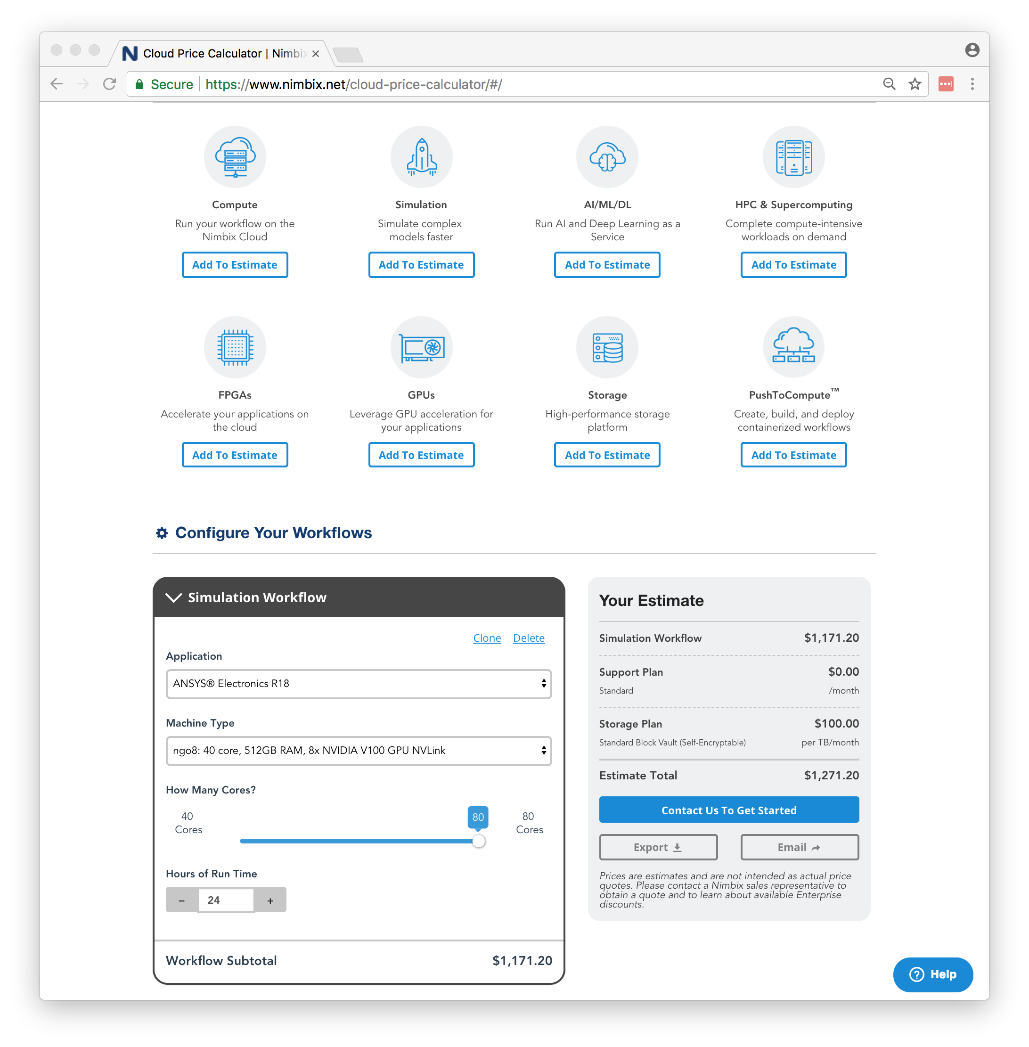Click the gear icon beside Configure Your Workflows

coord(162,533)
